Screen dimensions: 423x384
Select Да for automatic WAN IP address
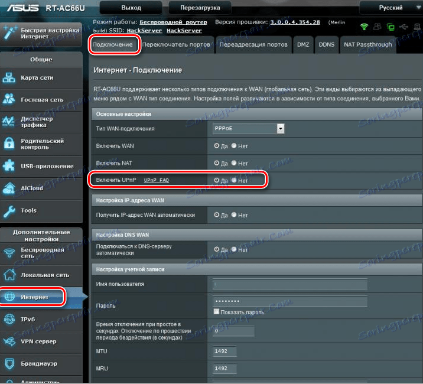coord(216,215)
